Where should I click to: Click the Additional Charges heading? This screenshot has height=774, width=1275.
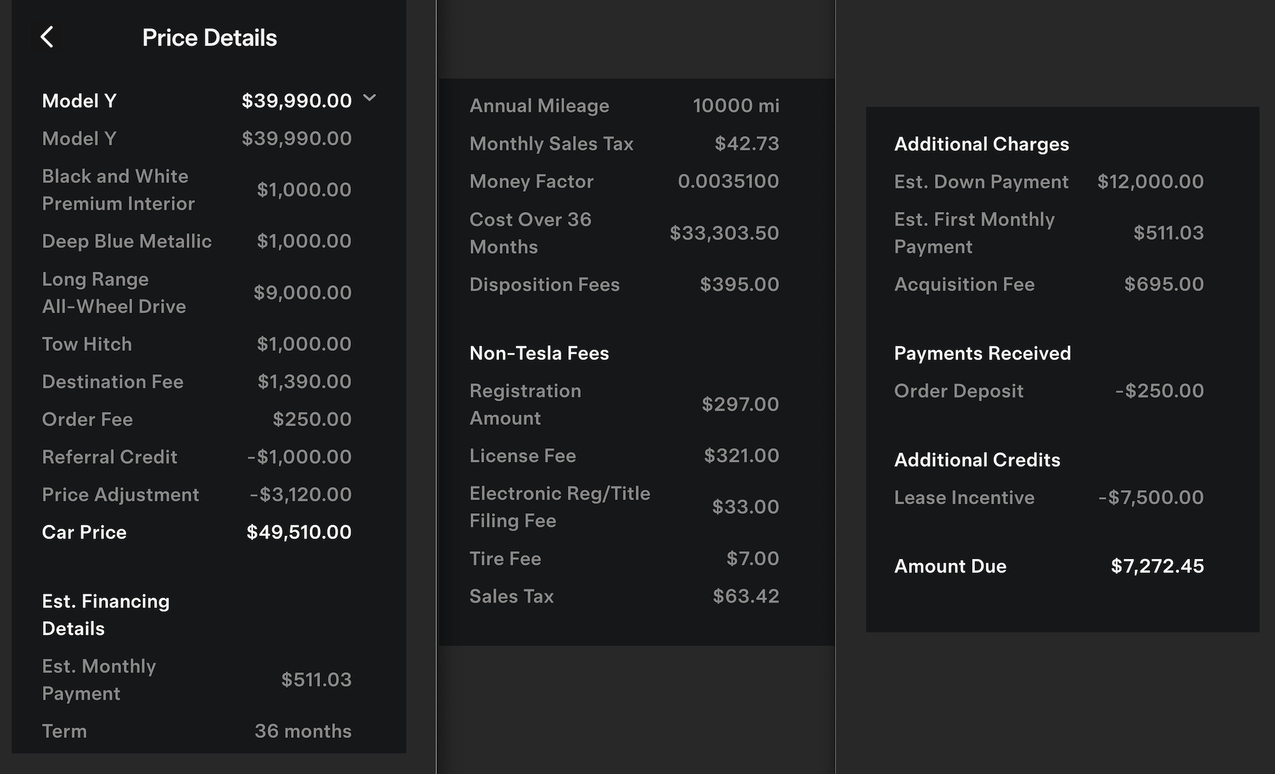(981, 144)
